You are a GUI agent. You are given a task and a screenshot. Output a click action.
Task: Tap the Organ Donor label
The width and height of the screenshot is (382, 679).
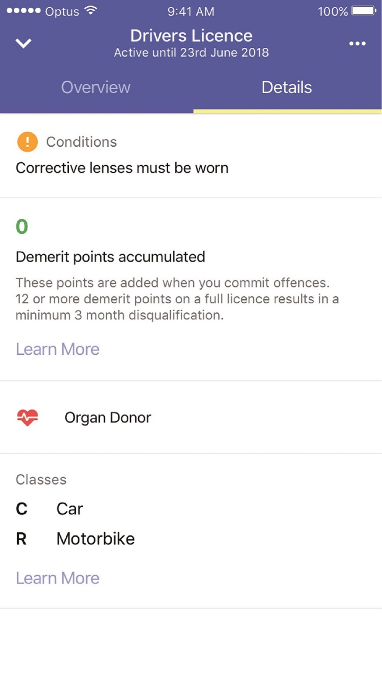point(108,418)
